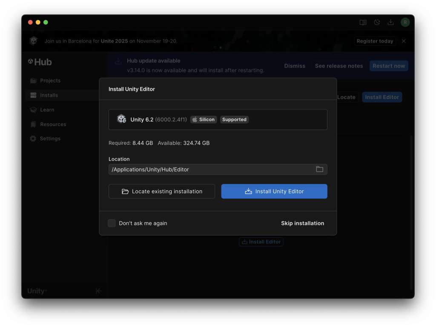The image size is (436, 327).
Task: Browse location with the folder icon
Action: coord(319,169)
